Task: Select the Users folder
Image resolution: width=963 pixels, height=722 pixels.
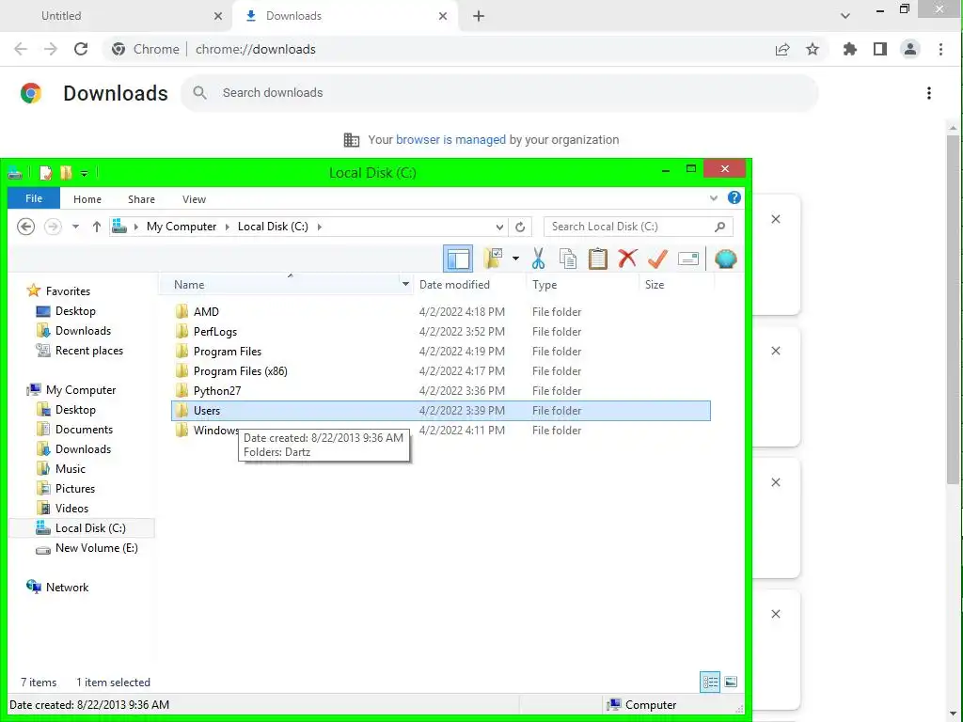Action: pyautogui.click(x=440, y=411)
